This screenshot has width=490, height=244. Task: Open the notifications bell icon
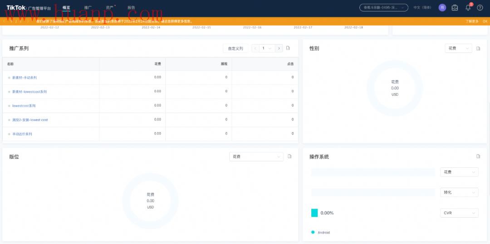[x=468, y=8]
